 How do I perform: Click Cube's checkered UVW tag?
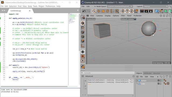click(168, 84)
